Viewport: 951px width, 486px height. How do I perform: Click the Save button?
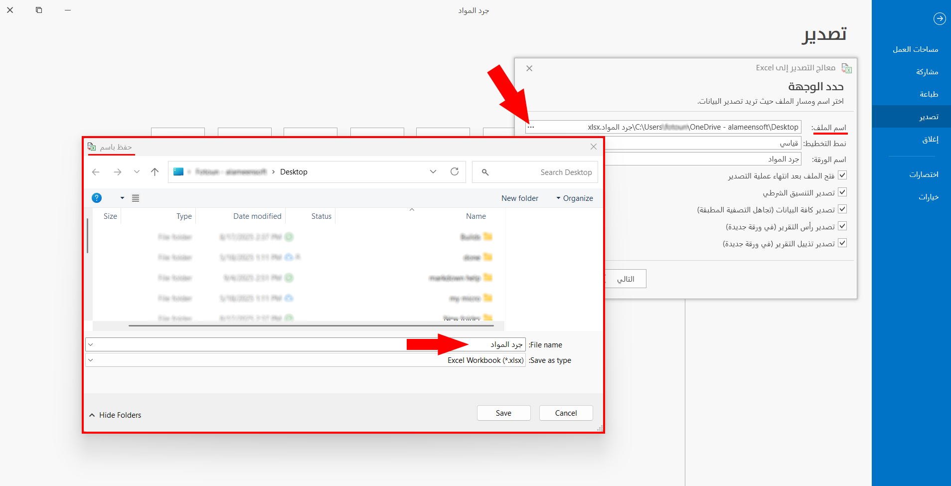[503, 413]
